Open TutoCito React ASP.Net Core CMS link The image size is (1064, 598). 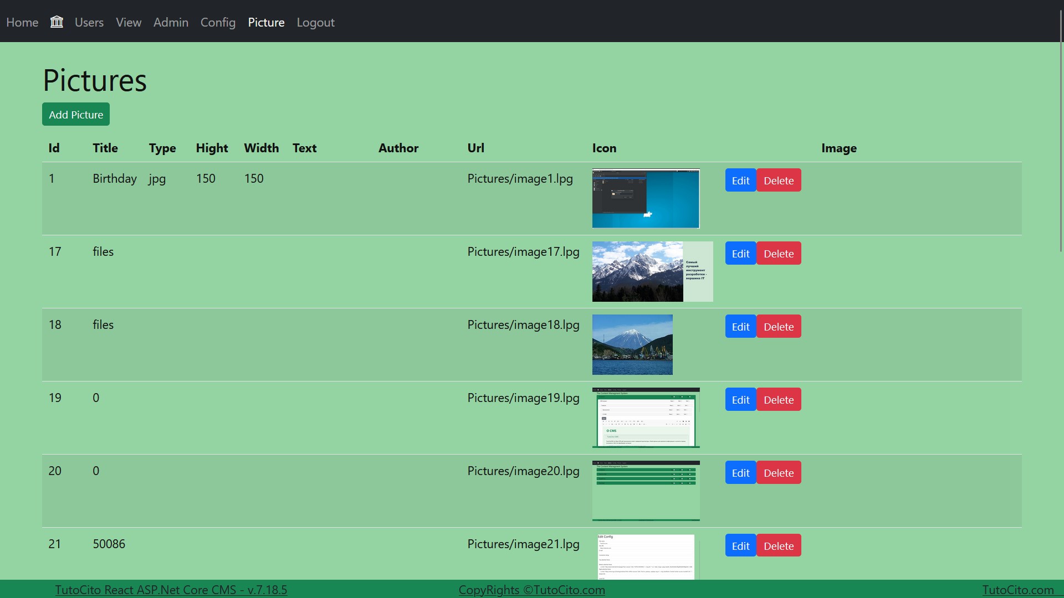click(171, 590)
